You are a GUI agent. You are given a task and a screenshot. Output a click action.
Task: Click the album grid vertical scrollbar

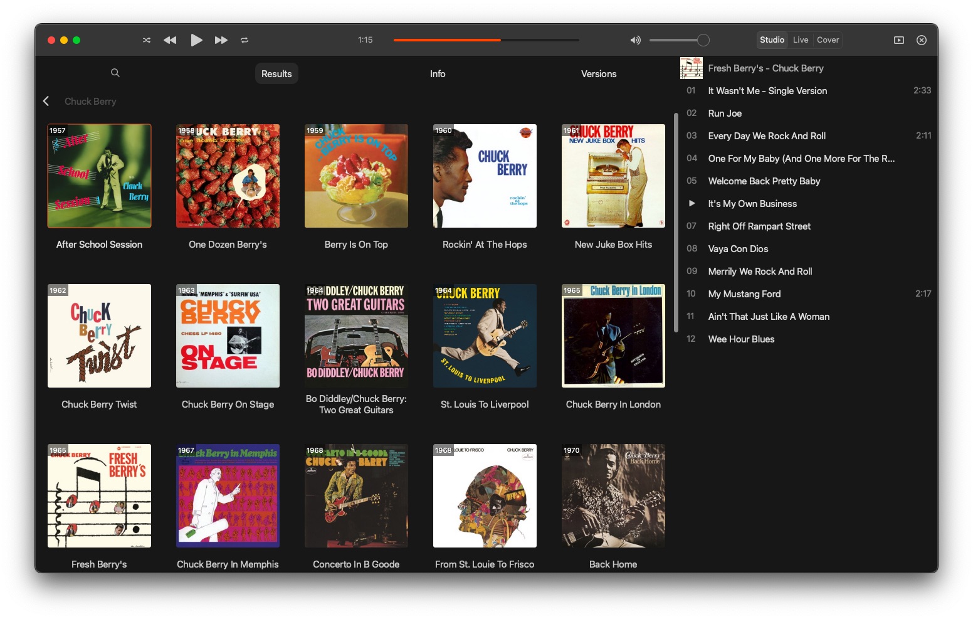[x=676, y=223]
